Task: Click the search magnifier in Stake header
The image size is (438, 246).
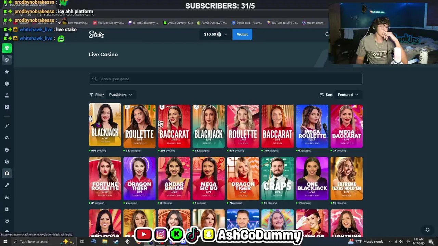Action: [x=327, y=34]
